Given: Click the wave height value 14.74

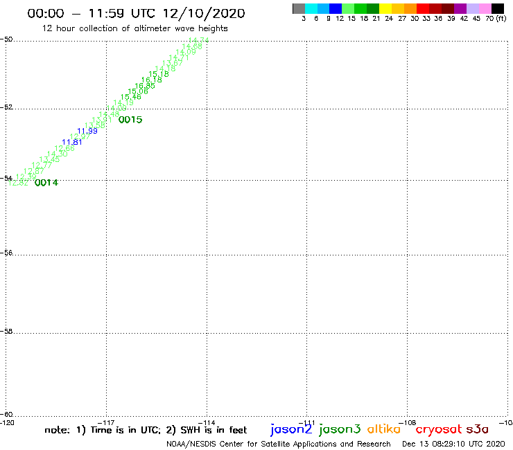Looking at the screenshot, I should (x=198, y=40).
